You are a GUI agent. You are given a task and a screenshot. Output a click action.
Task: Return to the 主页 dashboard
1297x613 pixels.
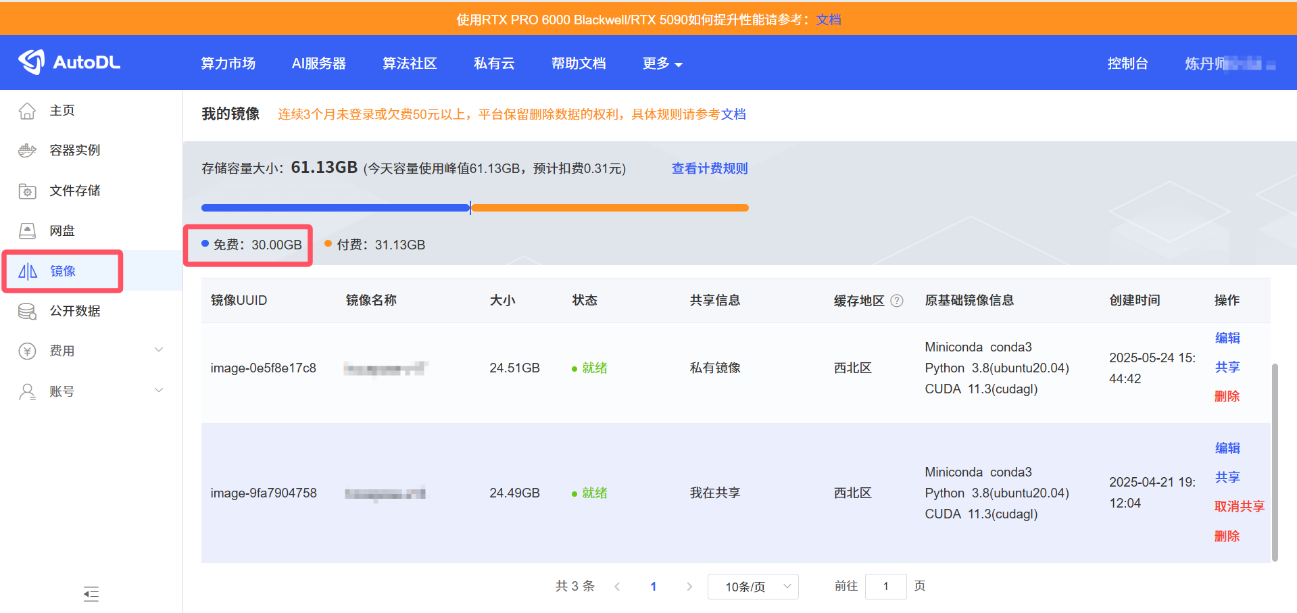pyautogui.click(x=62, y=110)
